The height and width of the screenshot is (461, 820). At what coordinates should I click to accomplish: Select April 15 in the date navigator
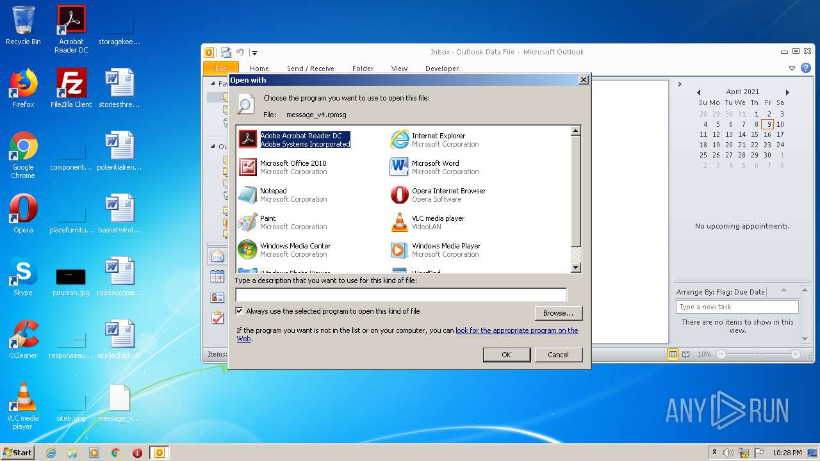755,134
